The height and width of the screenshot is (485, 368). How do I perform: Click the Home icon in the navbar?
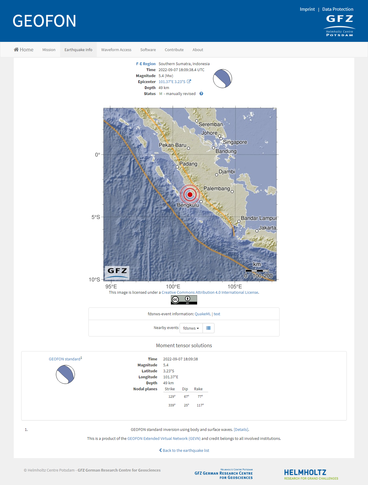[16, 50]
